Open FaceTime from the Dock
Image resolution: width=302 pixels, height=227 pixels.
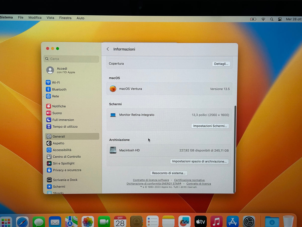click(x=104, y=222)
